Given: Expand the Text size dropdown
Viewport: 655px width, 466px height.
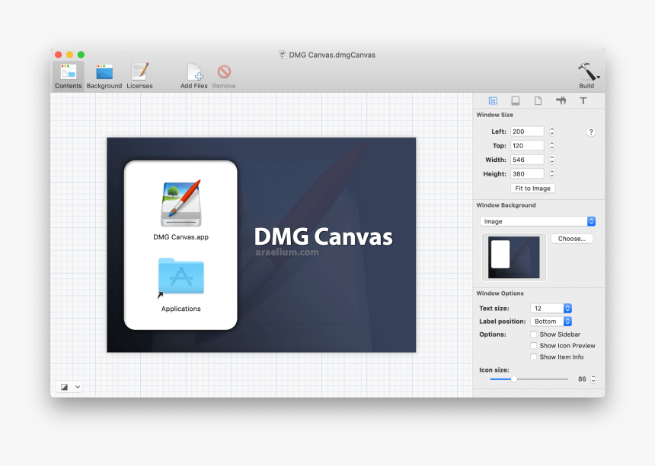Looking at the screenshot, I should (551, 309).
